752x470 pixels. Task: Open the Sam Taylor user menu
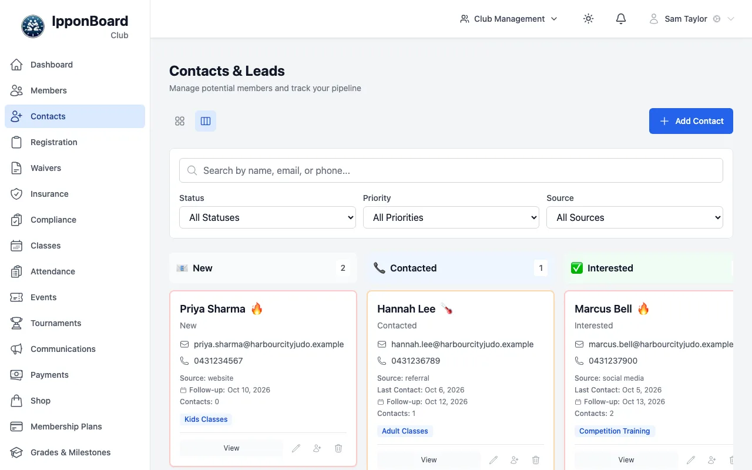691,19
